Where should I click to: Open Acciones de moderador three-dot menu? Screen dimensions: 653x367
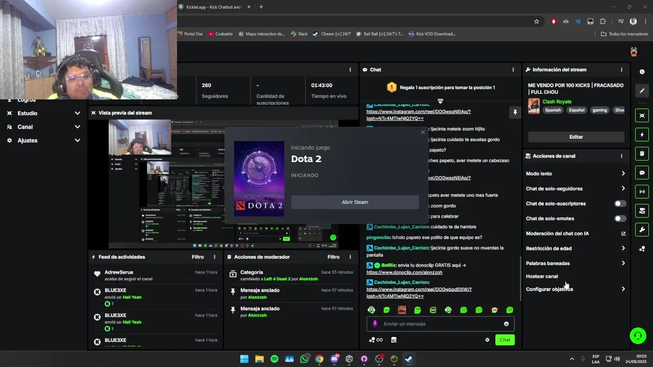pos(350,257)
